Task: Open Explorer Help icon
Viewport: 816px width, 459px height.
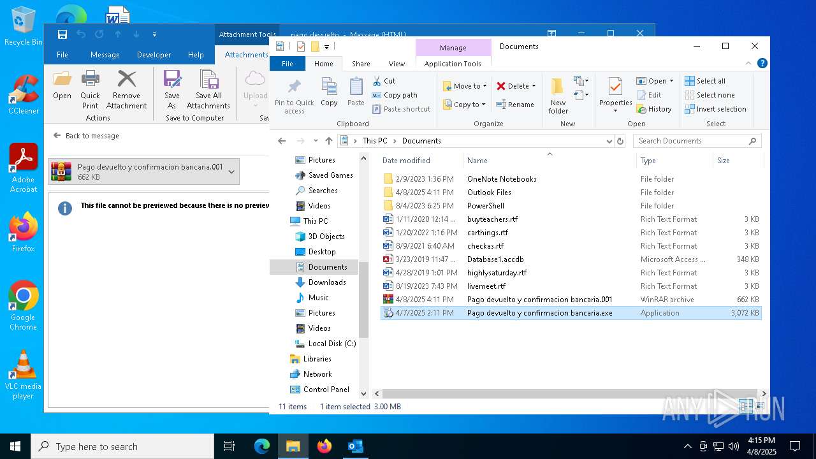Action: 762,63
